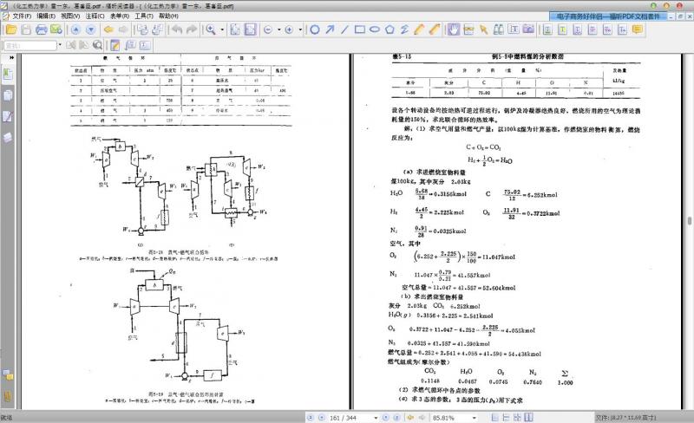The image size is (694, 423).
Task: Open file with the folder icon
Action: pos(11,29)
